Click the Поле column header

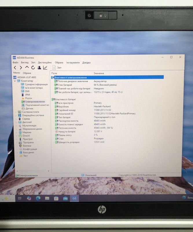tap(54, 73)
